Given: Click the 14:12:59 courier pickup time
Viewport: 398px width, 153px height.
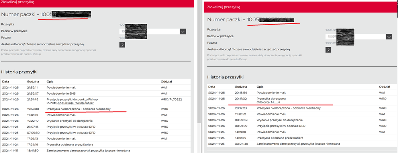Looking at the screenshot, I should click(241, 138).
